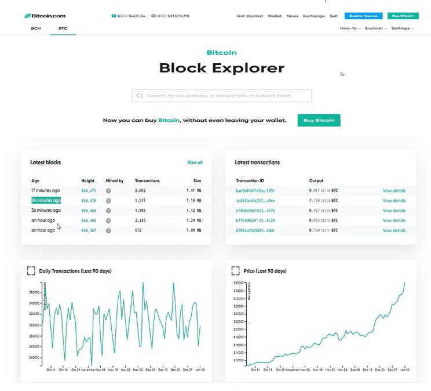Open Wallet in top navigation
This screenshot has height=391, width=431.
point(275,16)
